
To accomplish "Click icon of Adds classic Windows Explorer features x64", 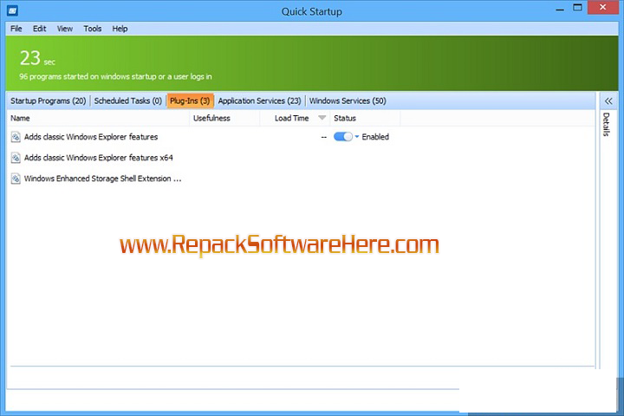I will pyautogui.click(x=16, y=158).
